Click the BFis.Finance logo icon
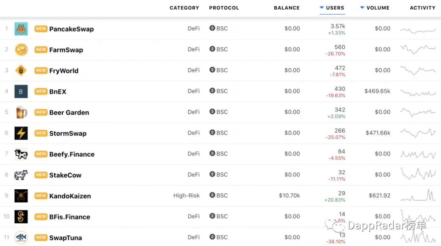Screen dimensions: 441x246 [x=21, y=217]
